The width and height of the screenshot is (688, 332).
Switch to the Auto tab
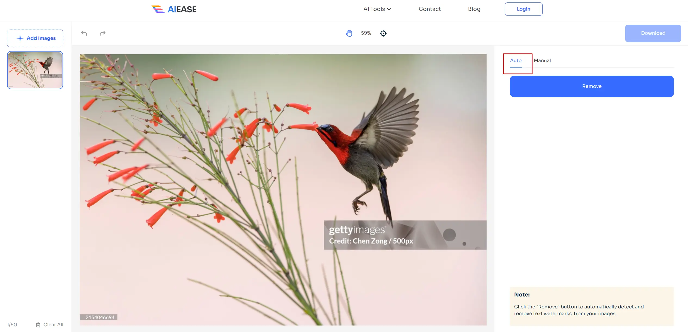516,60
